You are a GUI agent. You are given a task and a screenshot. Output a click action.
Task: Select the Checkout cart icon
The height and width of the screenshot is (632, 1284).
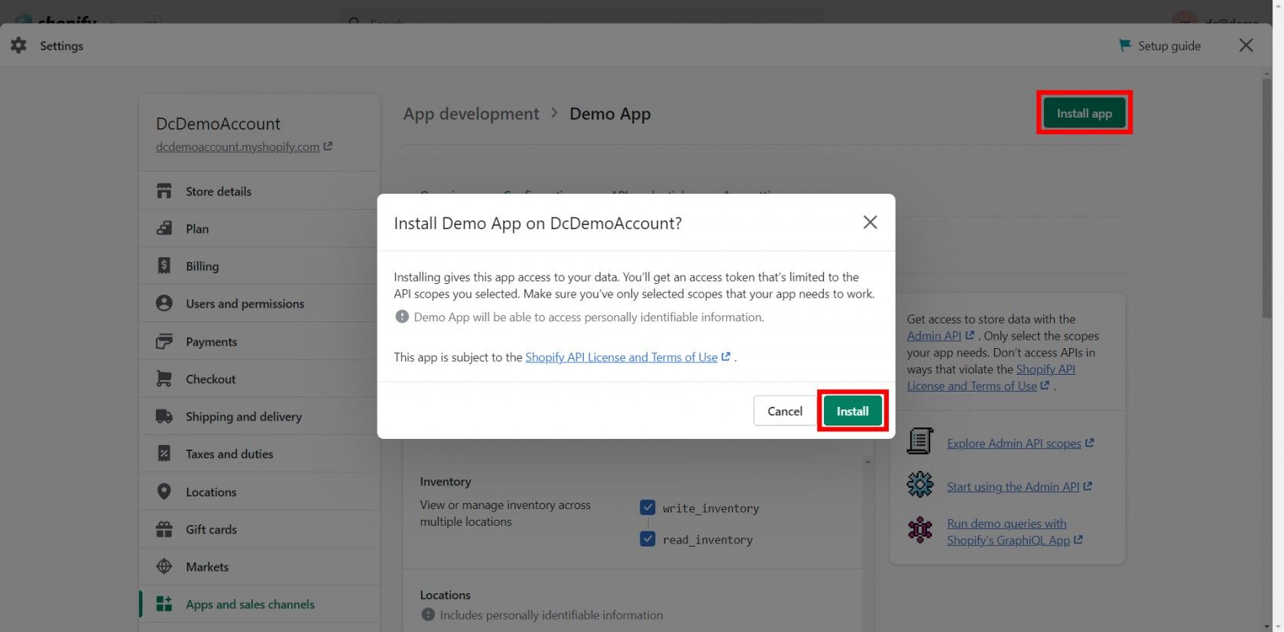tap(164, 379)
